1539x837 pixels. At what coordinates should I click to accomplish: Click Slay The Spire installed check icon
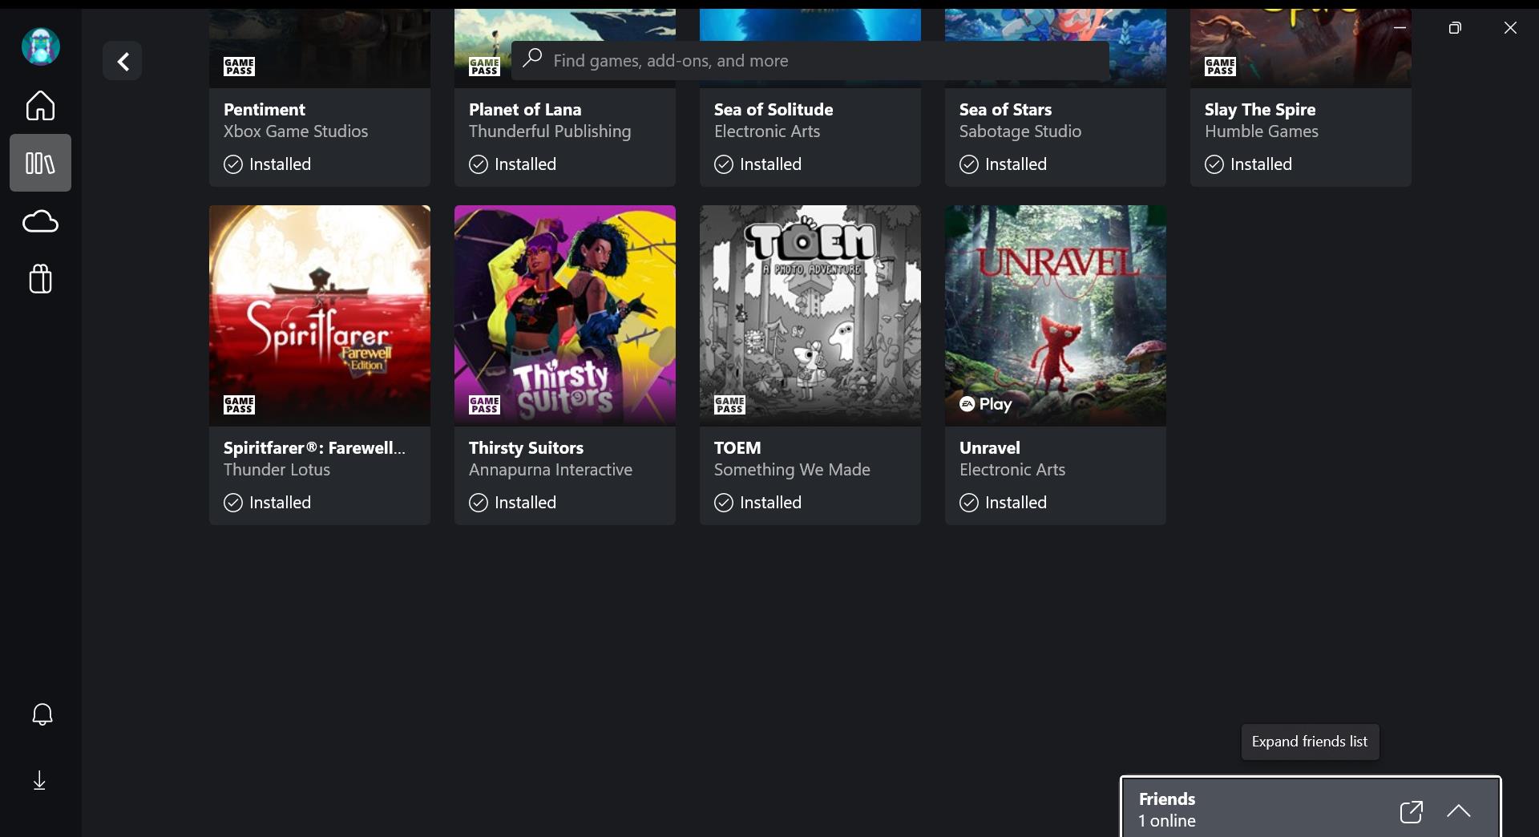point(1214,164)
